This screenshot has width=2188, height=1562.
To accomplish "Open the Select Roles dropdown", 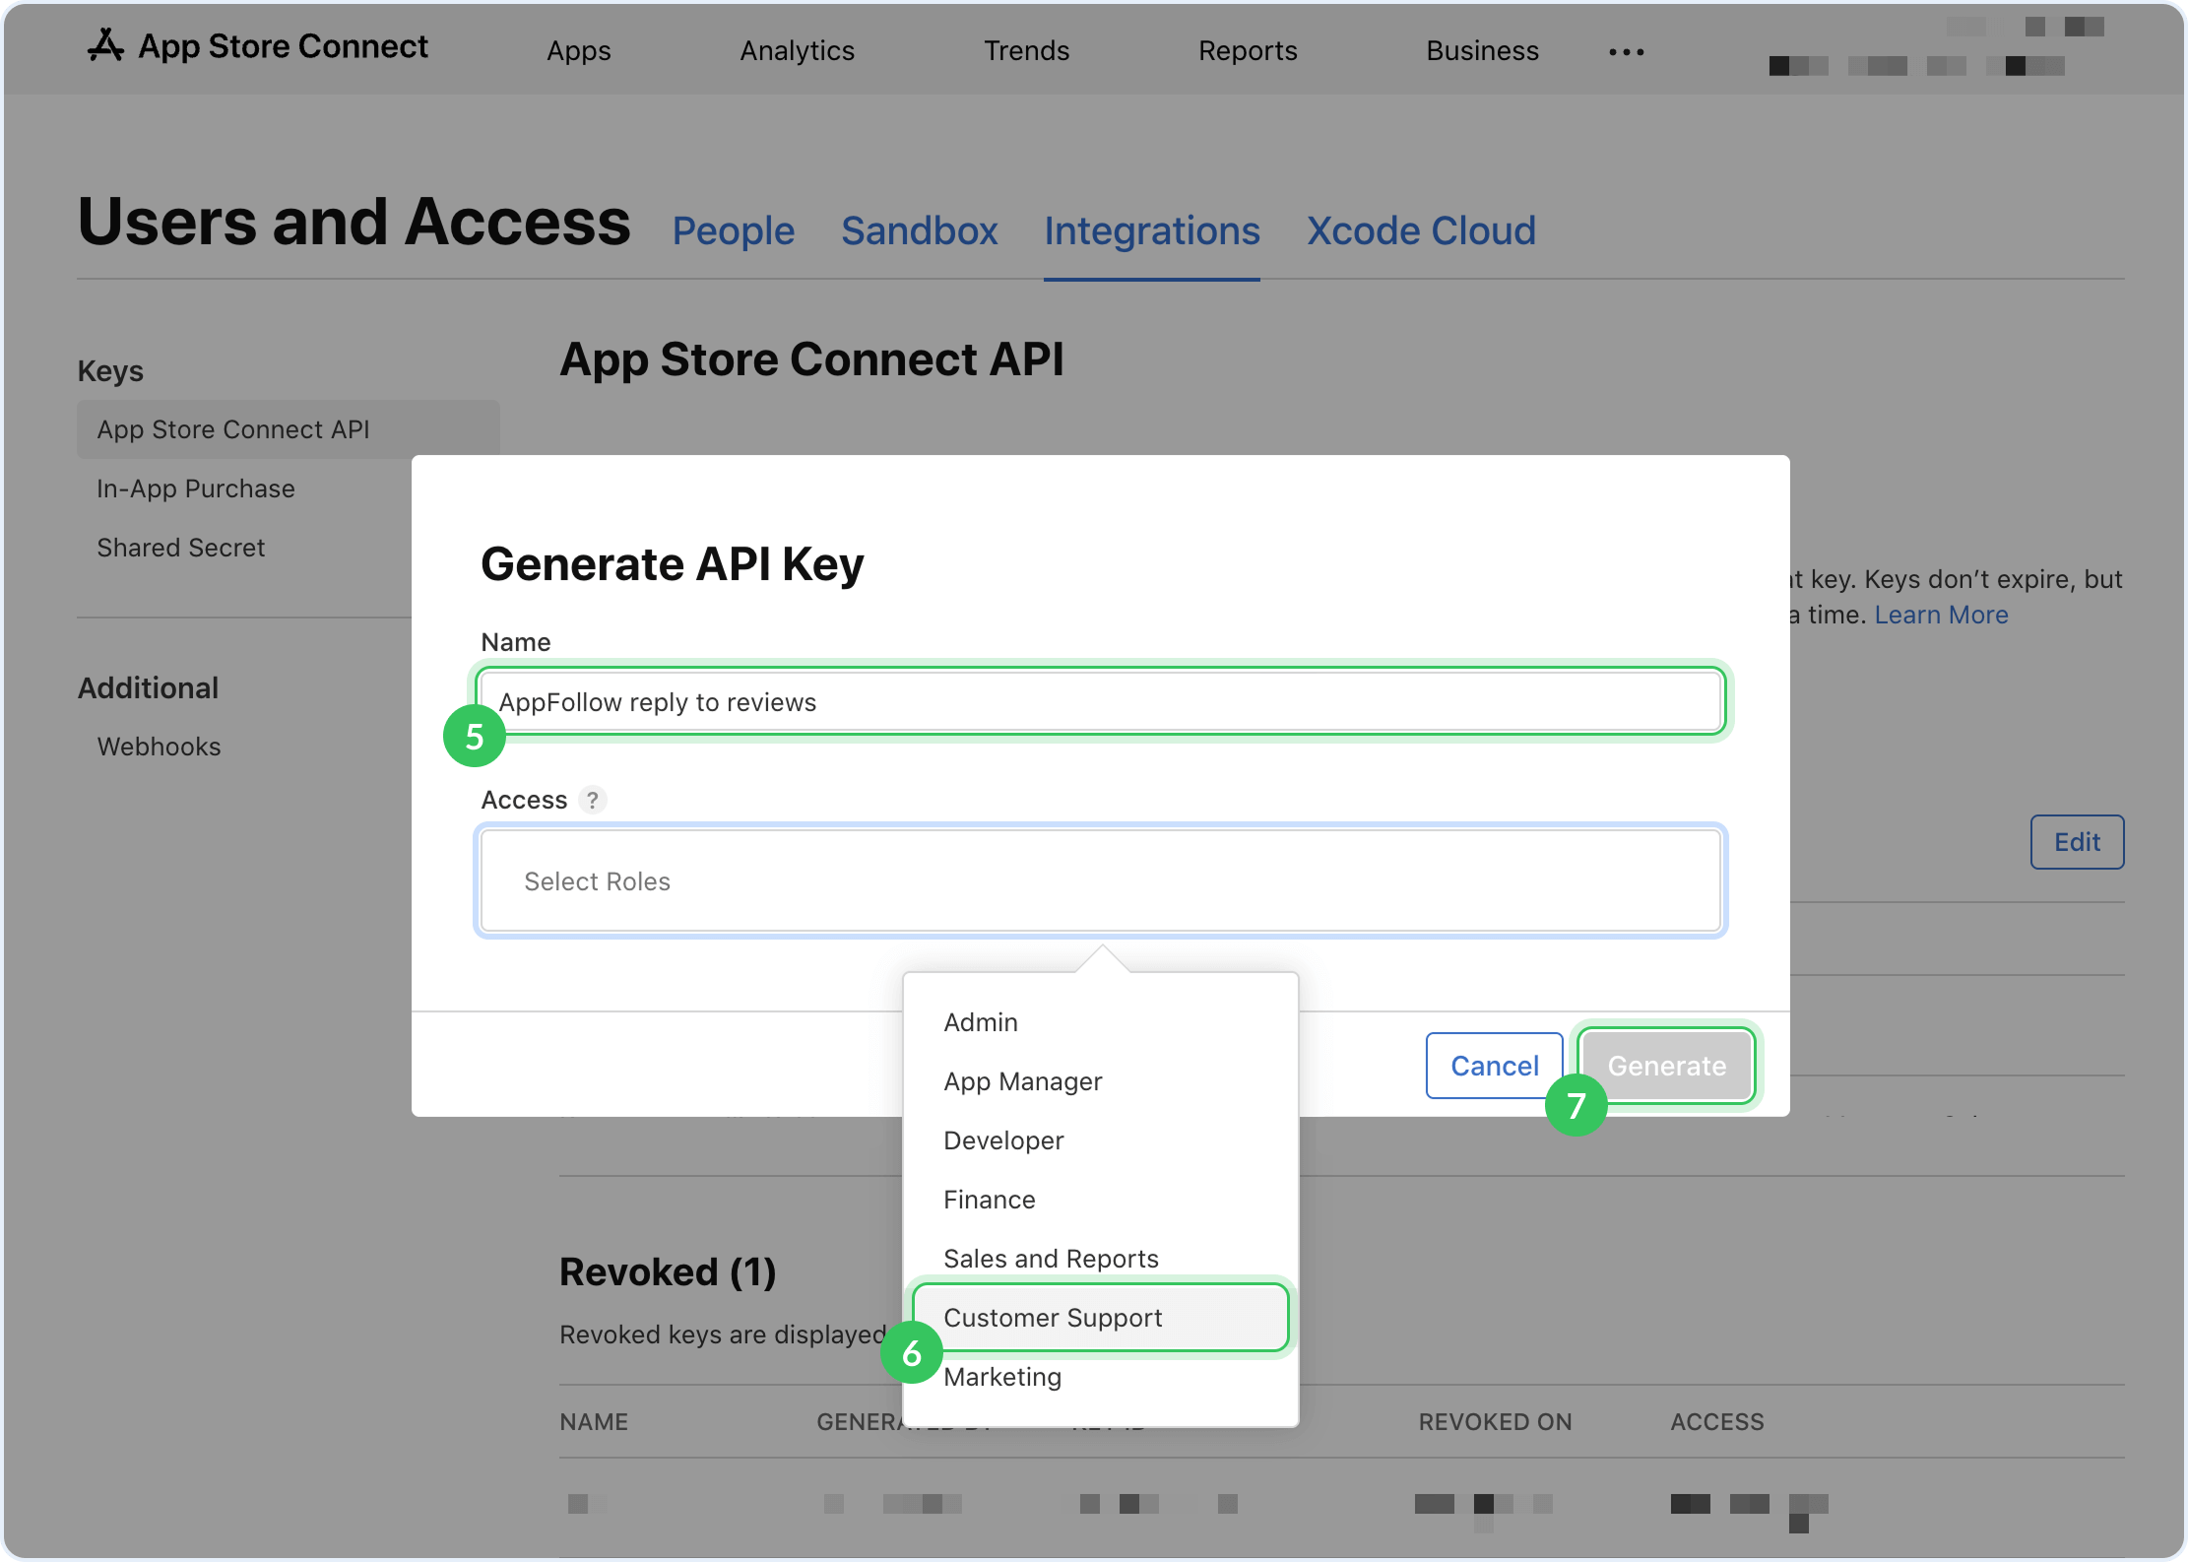I will point(1100,880).
